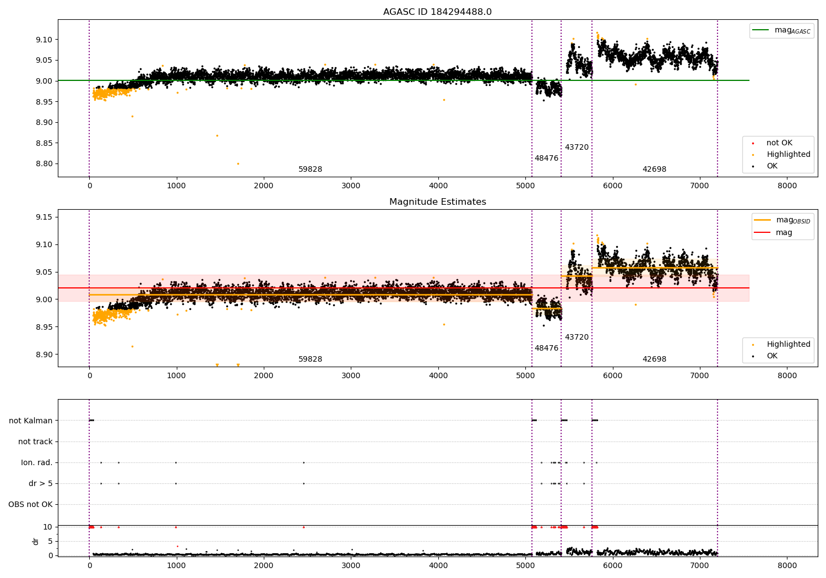Image resolution: width=826 pixels, height=578 pixels.
Task: Click the 8000 x-axis label in the top plot
Action: pyautogui.click(x=787, y=186)
